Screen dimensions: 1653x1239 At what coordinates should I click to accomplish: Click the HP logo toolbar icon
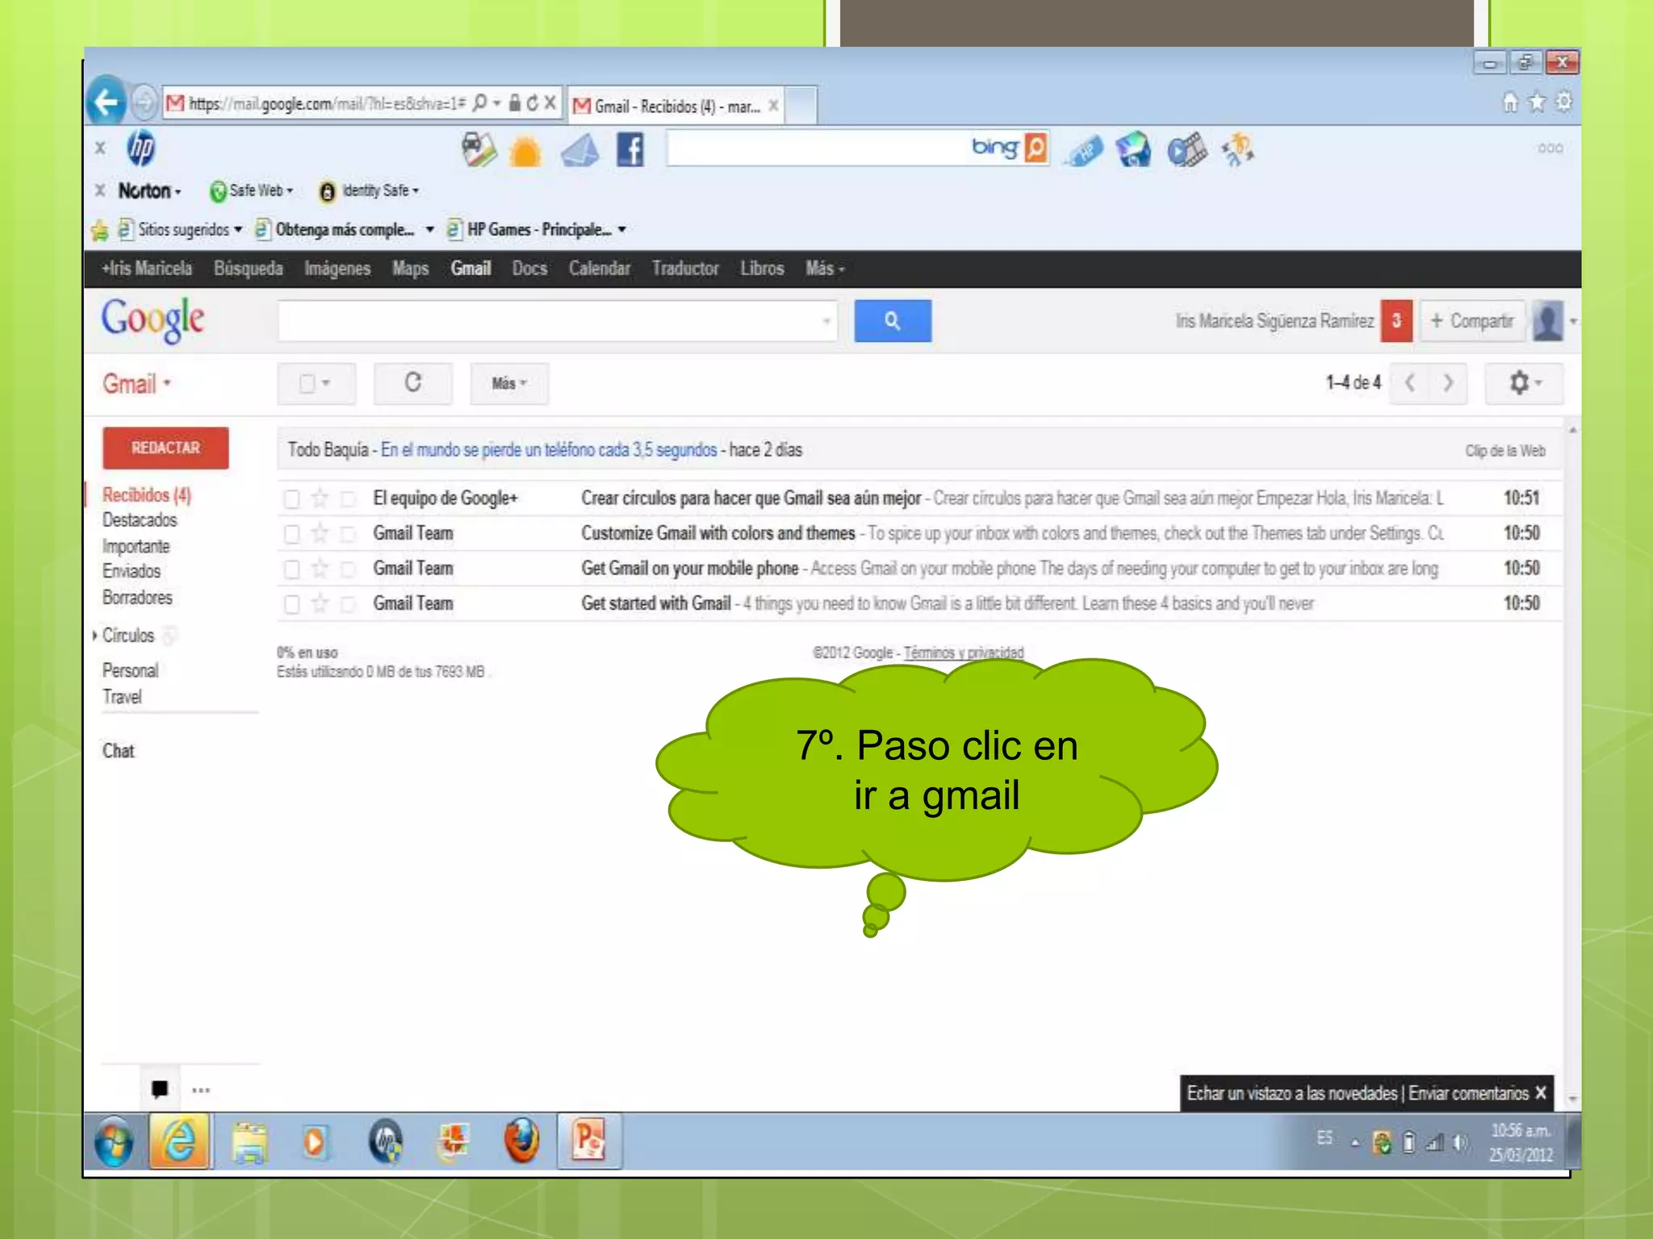(140, 148)
